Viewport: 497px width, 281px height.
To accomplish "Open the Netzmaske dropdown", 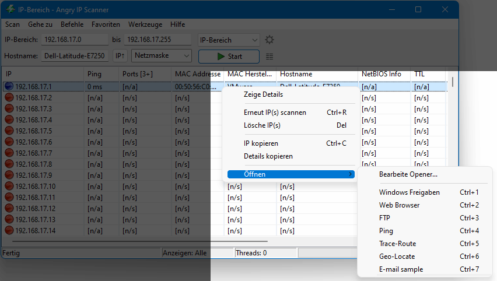I will click(162, 56).
